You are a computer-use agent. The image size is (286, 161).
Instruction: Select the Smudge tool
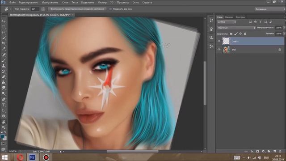4,88
